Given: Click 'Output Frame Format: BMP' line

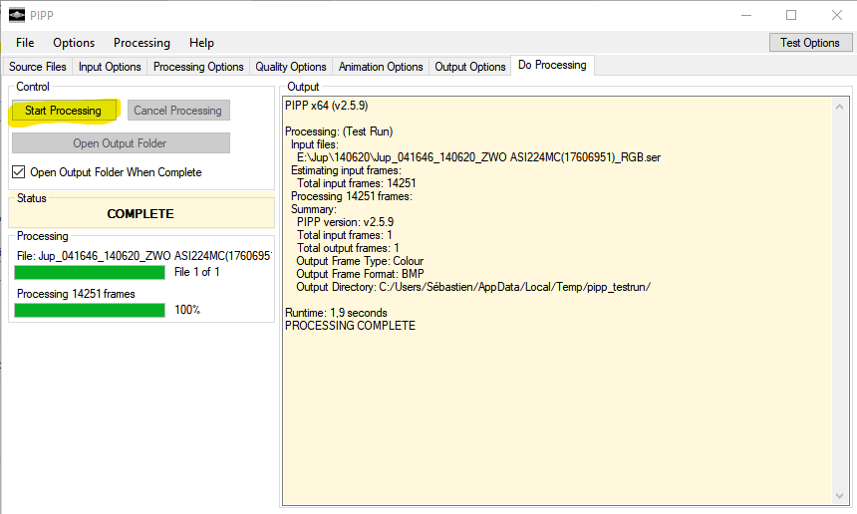Looking at the screenshot, I should tap(360, 274).
